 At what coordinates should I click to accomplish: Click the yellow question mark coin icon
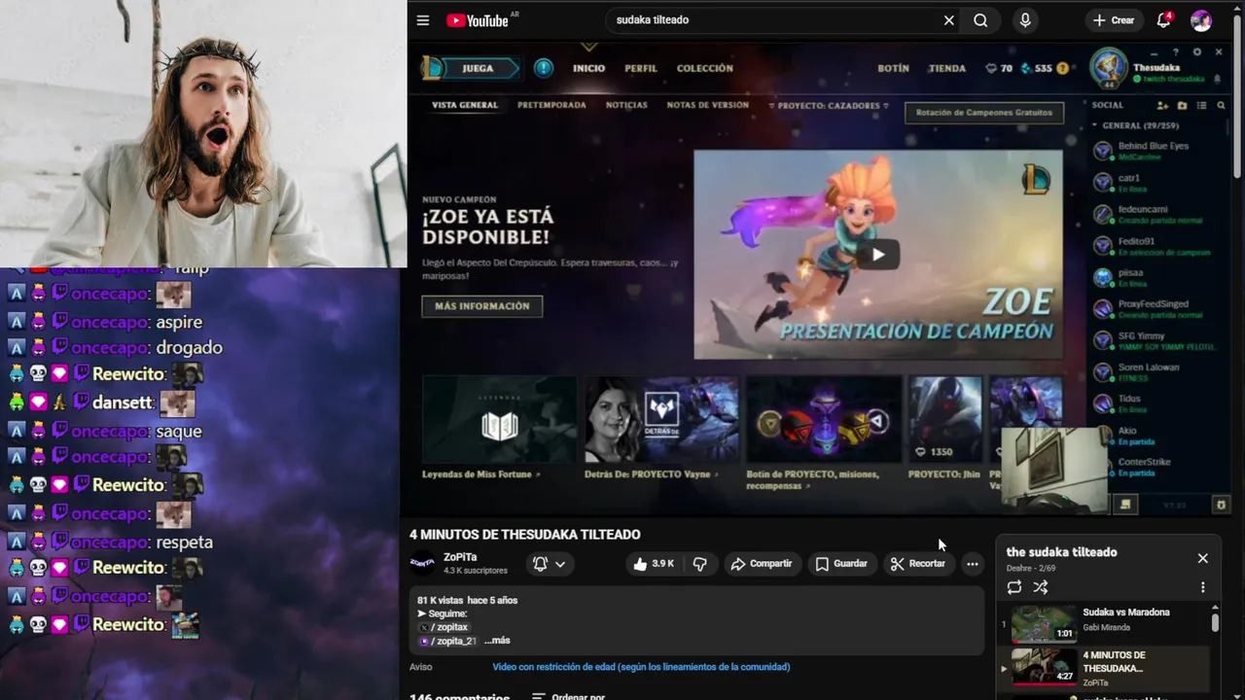1062,68
